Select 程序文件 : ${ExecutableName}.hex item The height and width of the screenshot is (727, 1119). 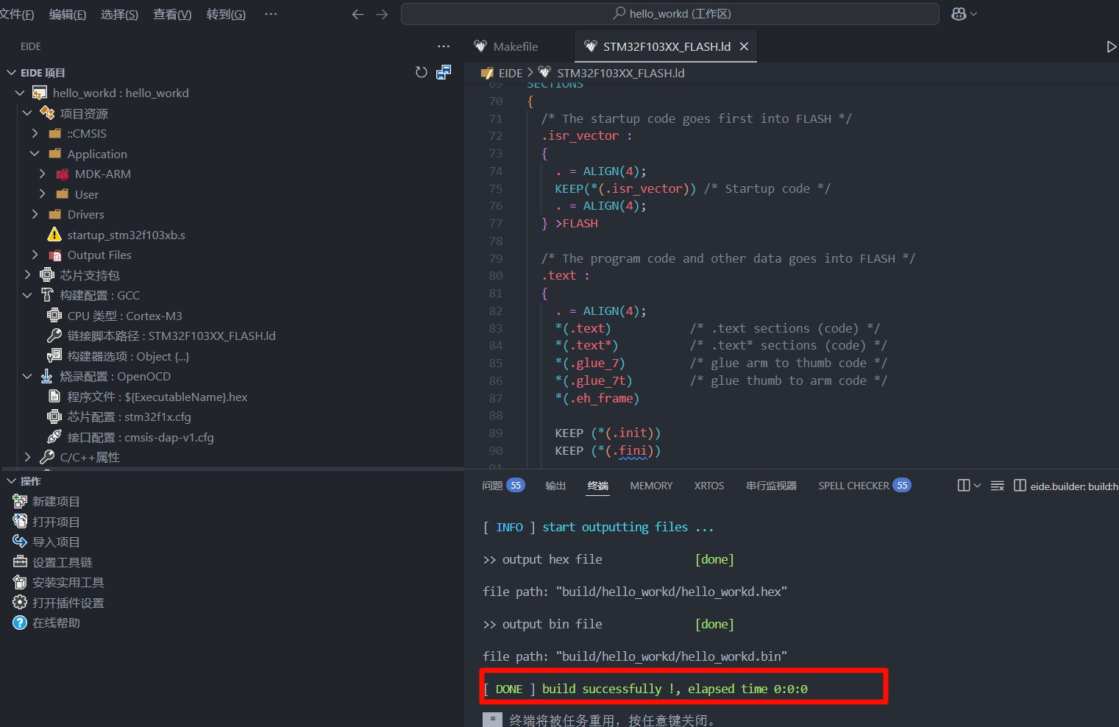point(157,397)
